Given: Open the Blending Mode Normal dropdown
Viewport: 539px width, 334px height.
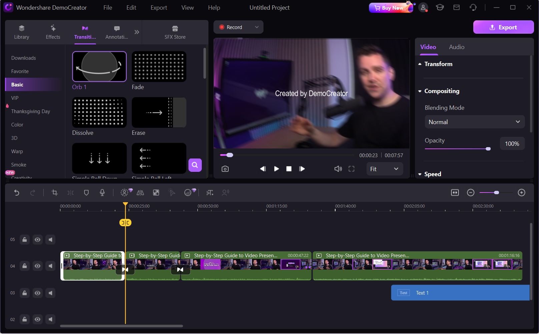Looking at the screenshot, I should 474,122.
